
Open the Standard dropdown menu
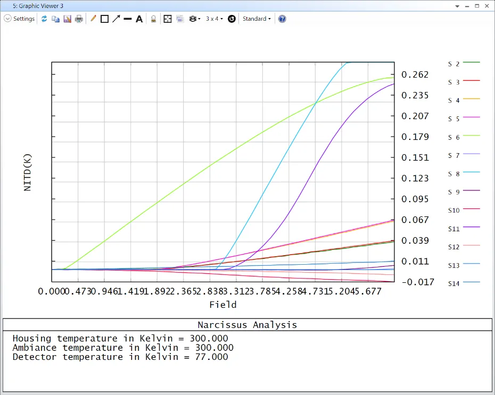pos(257,19)
